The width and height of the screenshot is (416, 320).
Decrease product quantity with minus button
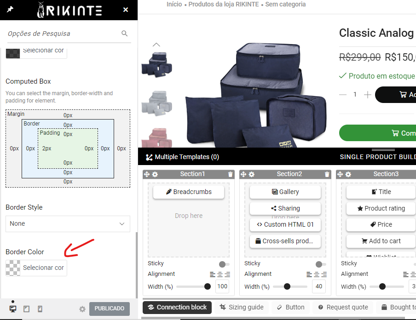click(343, 95)
